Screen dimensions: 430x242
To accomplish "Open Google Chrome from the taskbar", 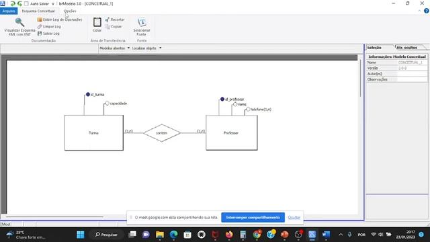I will (257, 235).
